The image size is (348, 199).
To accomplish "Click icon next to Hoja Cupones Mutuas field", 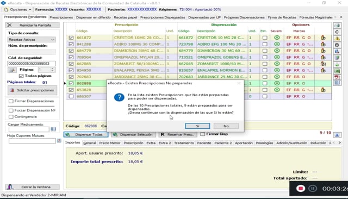I will (x=59, y=141).
